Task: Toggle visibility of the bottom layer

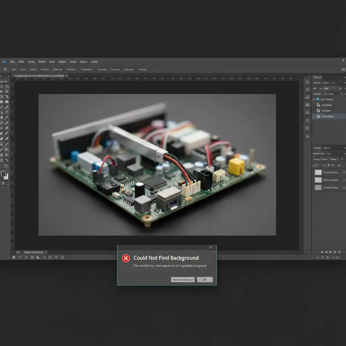Action: tap(344, 188)
